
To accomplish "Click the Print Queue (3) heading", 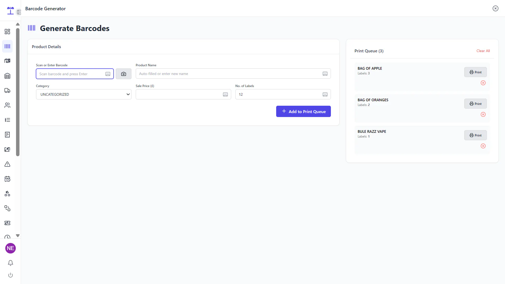I will click(x=369, y=51).
